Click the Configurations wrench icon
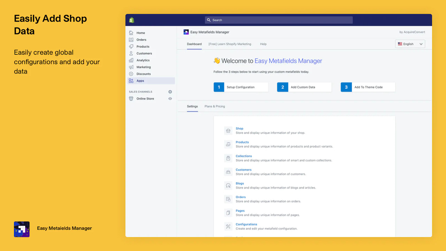Viewport: 446px width, 251px height. coord(228,226)
